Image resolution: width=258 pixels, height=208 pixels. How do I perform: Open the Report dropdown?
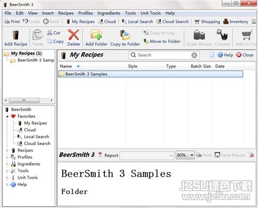point(147,155)
